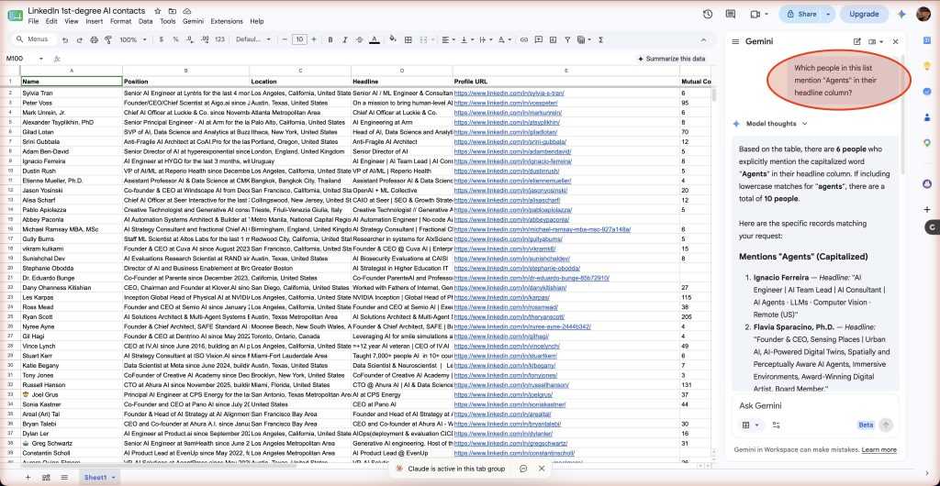Decrease font size with minus button

tap(285, 40)
